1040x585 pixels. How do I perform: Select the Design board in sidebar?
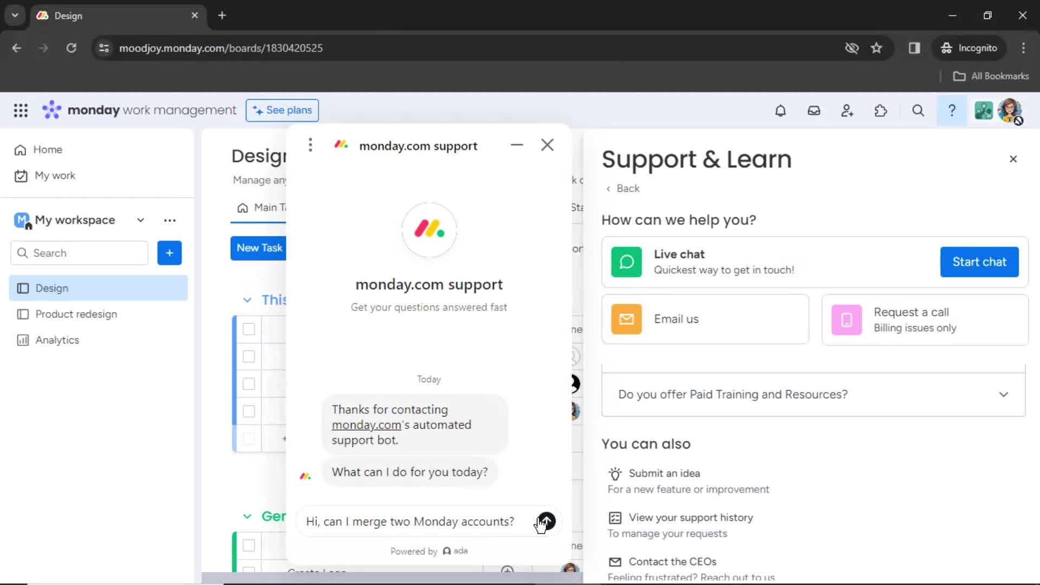pos(98,288)
